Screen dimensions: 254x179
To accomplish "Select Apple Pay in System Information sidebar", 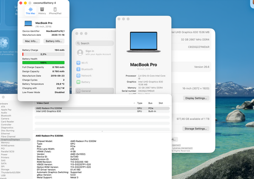I will [6, 110].
